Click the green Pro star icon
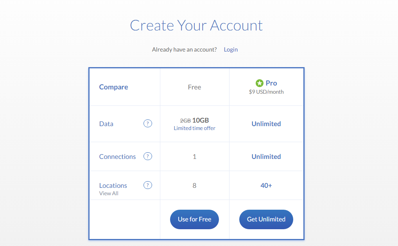The height and width of the screenshot is (246, 398). 260,83
